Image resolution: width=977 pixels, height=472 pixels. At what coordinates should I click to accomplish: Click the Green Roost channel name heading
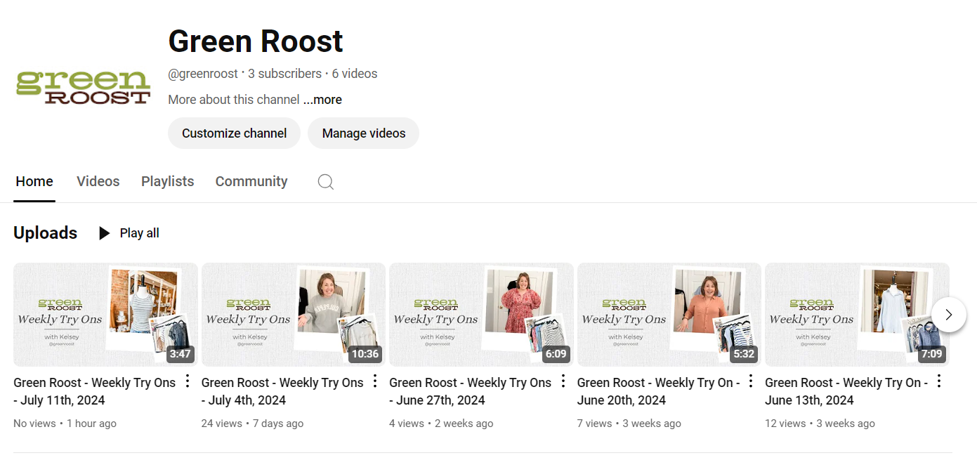pyautogui.click(x=256, y=41)
